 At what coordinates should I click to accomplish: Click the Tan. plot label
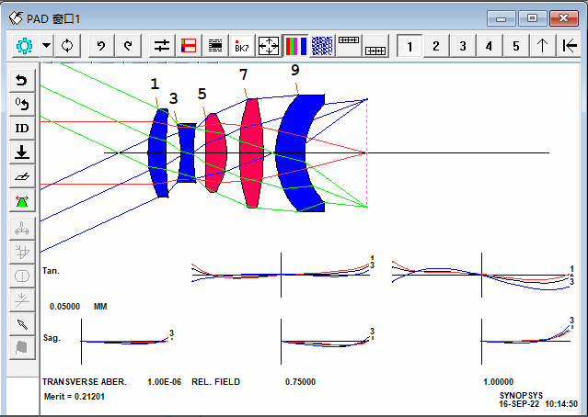(x=51, y=271)
